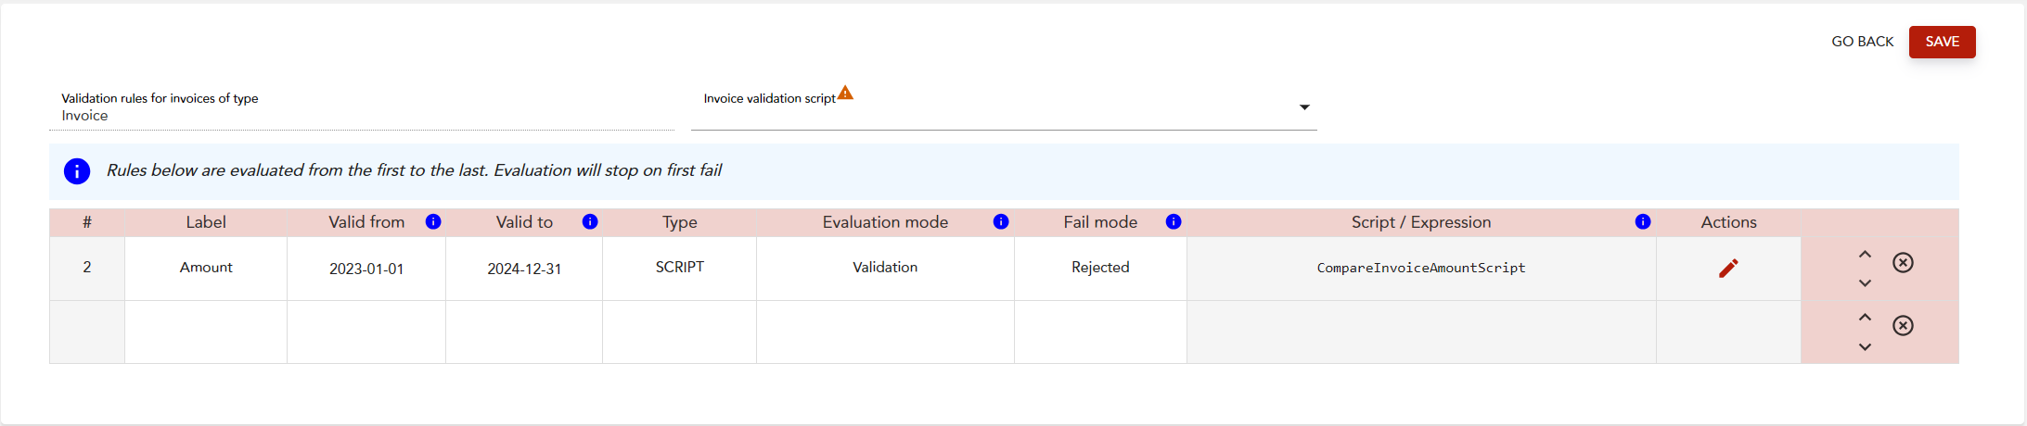The height and width of the screenshot is (426, 2027).
Task: Move the empty second row down
Action: click(1865, 347)
